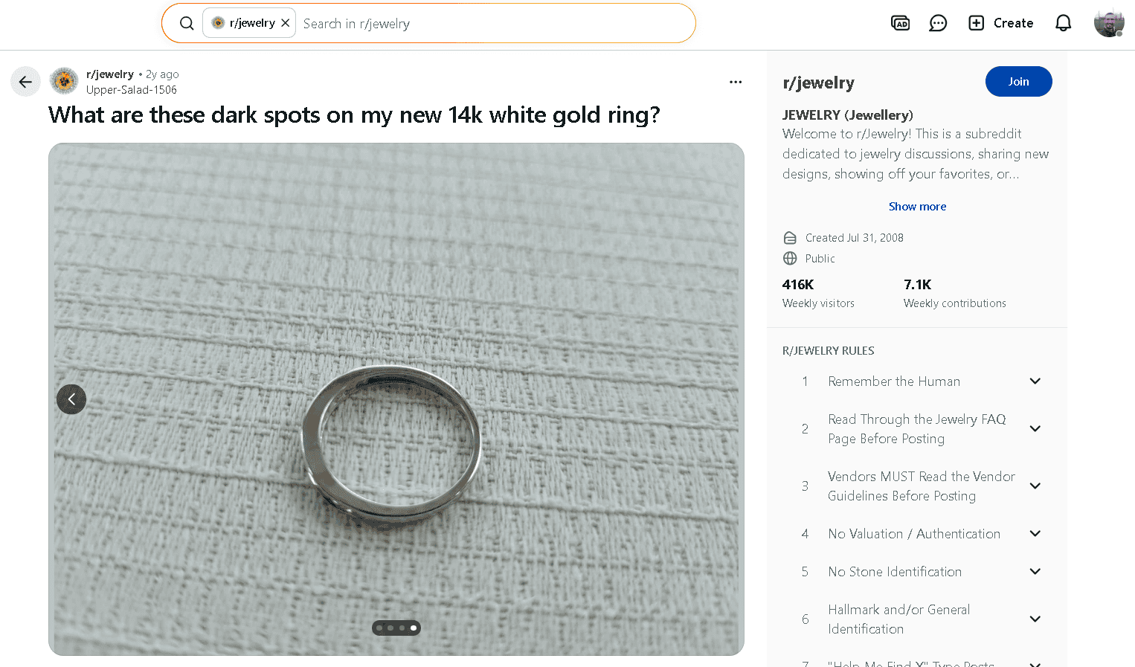The height and width of the screenshot is (667, 1135).
Task: Open the Reddit chat icon
Action: click(x=938, y=23)
